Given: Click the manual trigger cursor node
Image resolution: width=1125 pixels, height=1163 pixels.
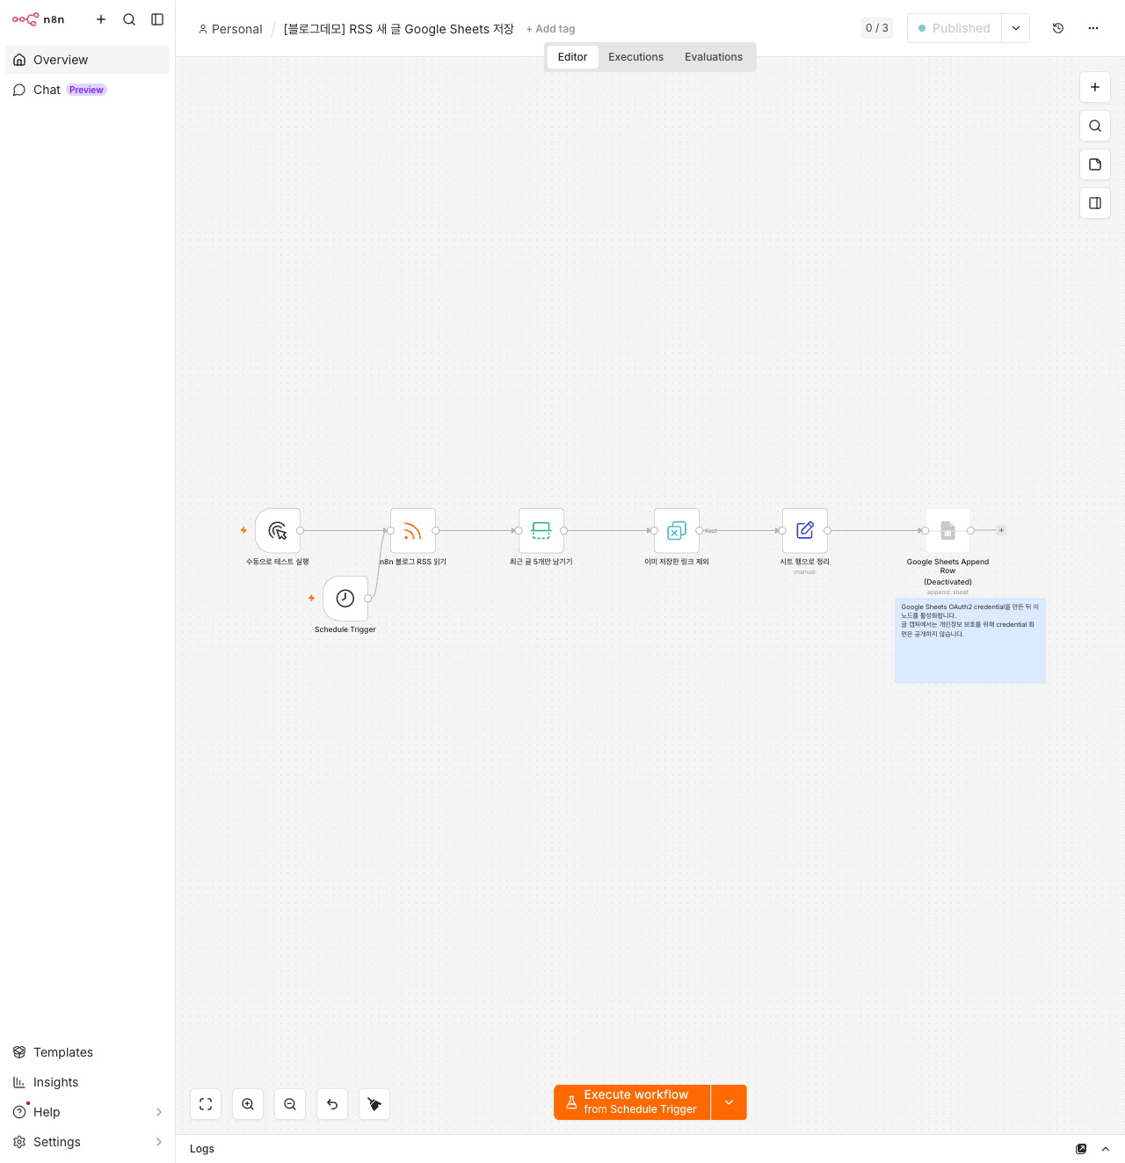Looking at the screenshot, I should click(x=278, y=530).
